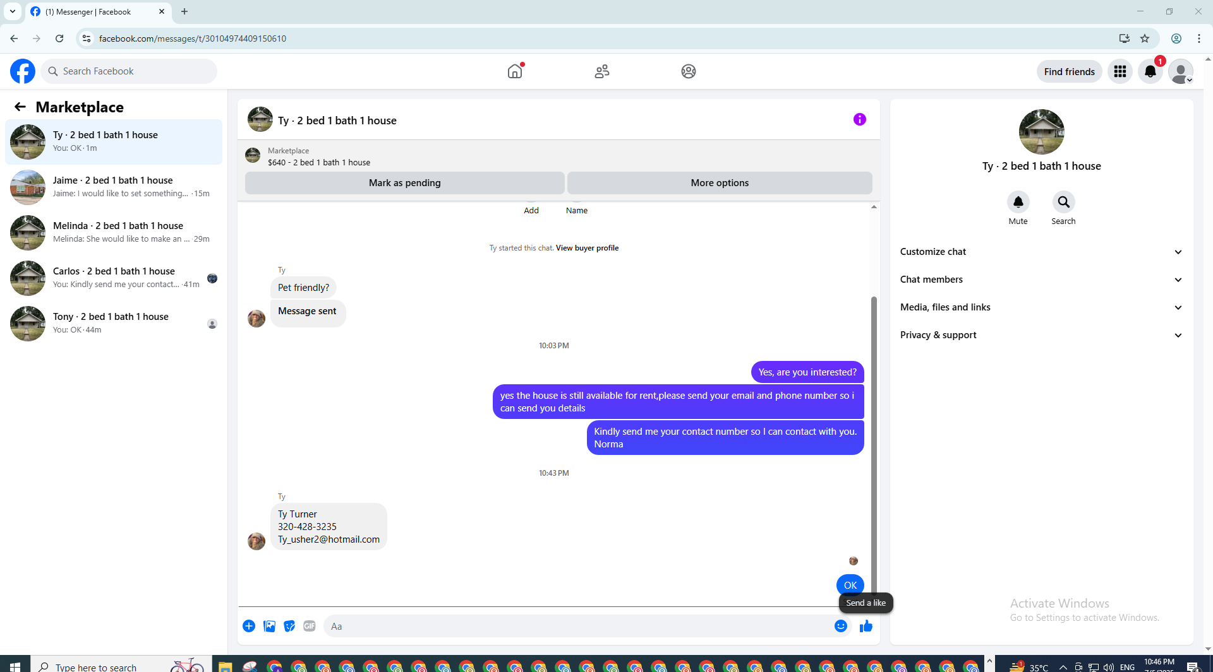Open the emoji picker smiley icon
The height and width of the screenshot is (672, 1213).
840,626
